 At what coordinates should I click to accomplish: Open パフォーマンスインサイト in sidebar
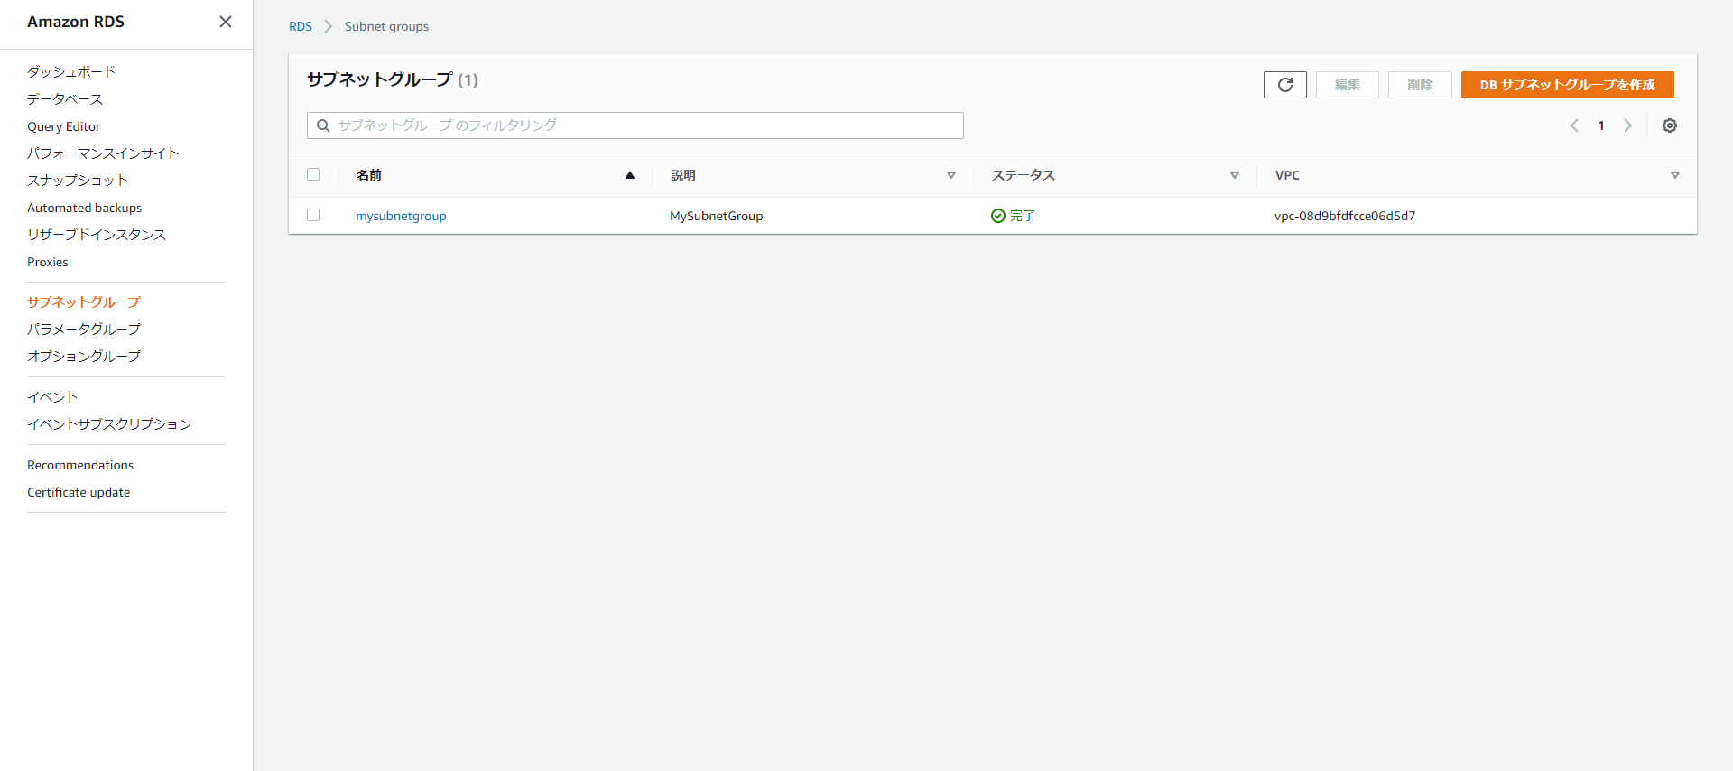pos(103,153)
